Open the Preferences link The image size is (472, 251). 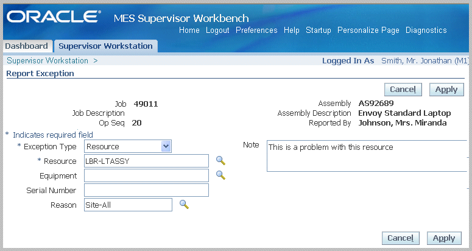[256, 30]
